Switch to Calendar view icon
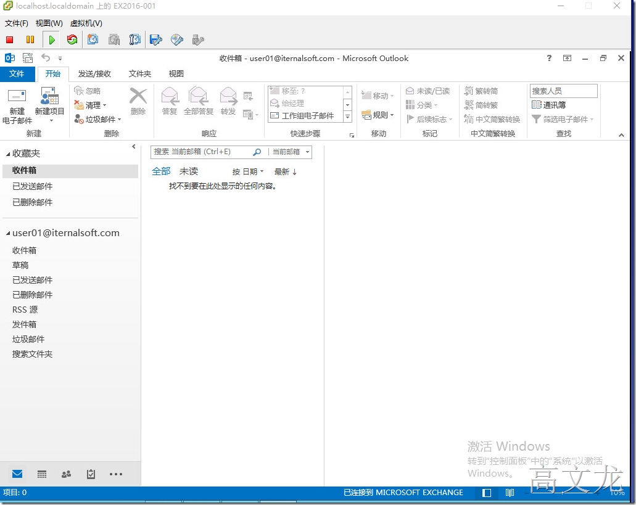The height and width of the screenshot is (505, 636). (42, 474)
